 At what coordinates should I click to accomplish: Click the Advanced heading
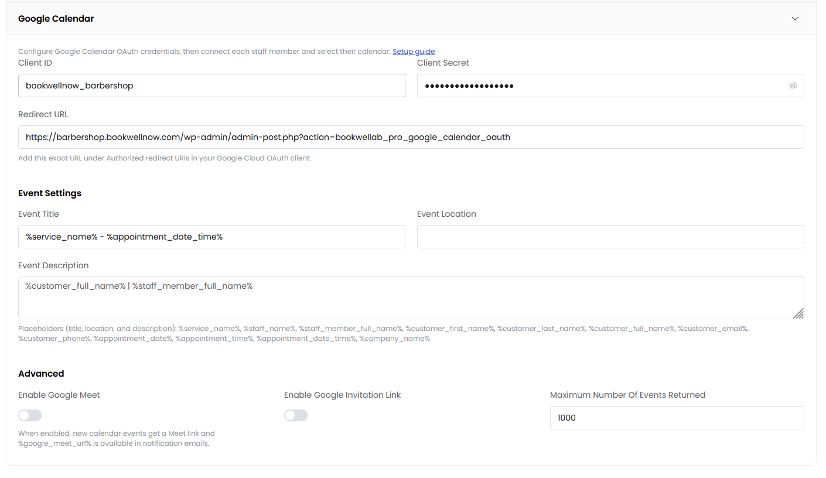[41, 374]
